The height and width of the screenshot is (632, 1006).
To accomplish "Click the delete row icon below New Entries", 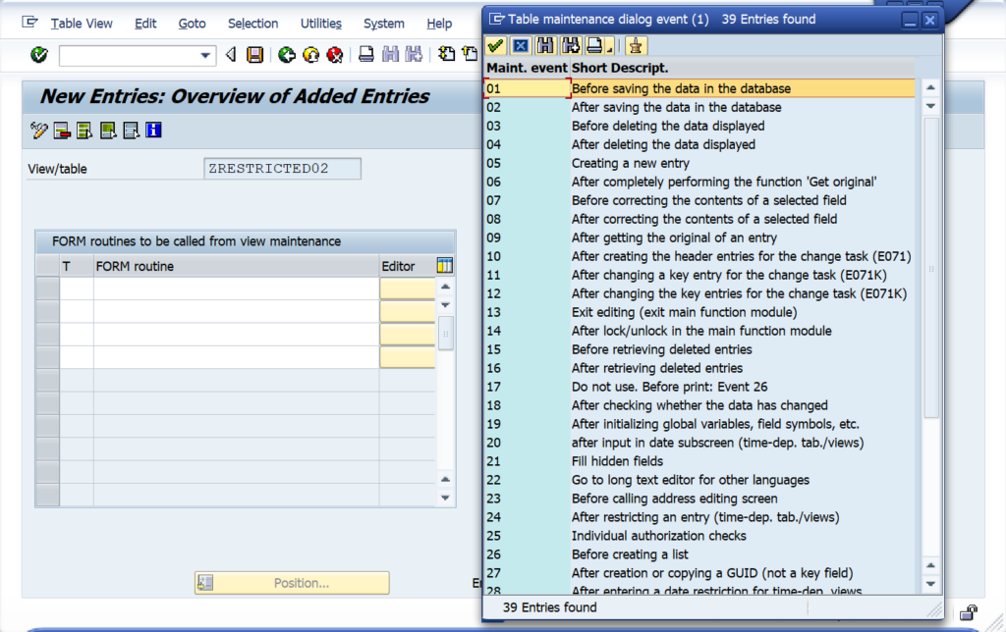I will [x=60, y=130].
